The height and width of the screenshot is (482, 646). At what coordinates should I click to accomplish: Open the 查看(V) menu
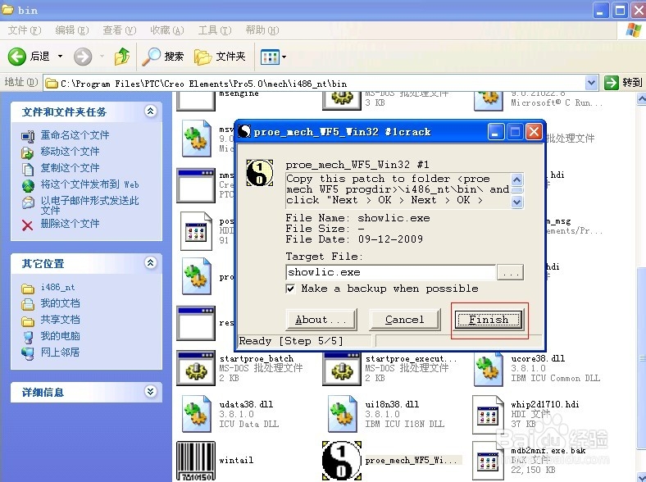coord(119,30)
